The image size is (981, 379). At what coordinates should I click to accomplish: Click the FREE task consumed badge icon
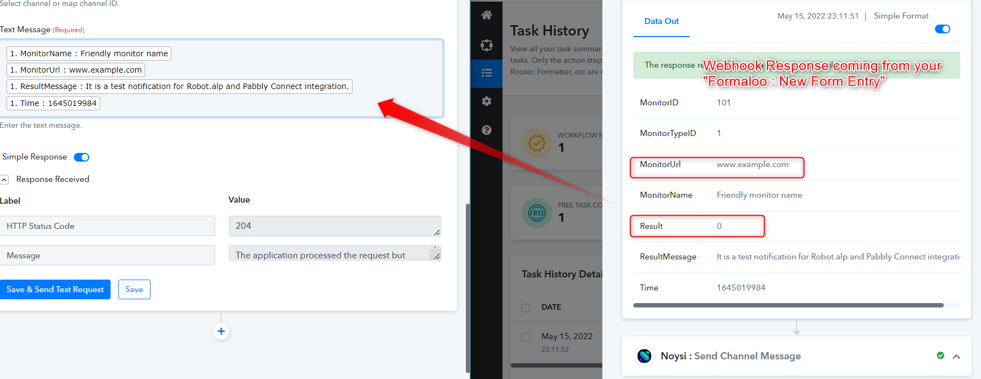(537, 213)
